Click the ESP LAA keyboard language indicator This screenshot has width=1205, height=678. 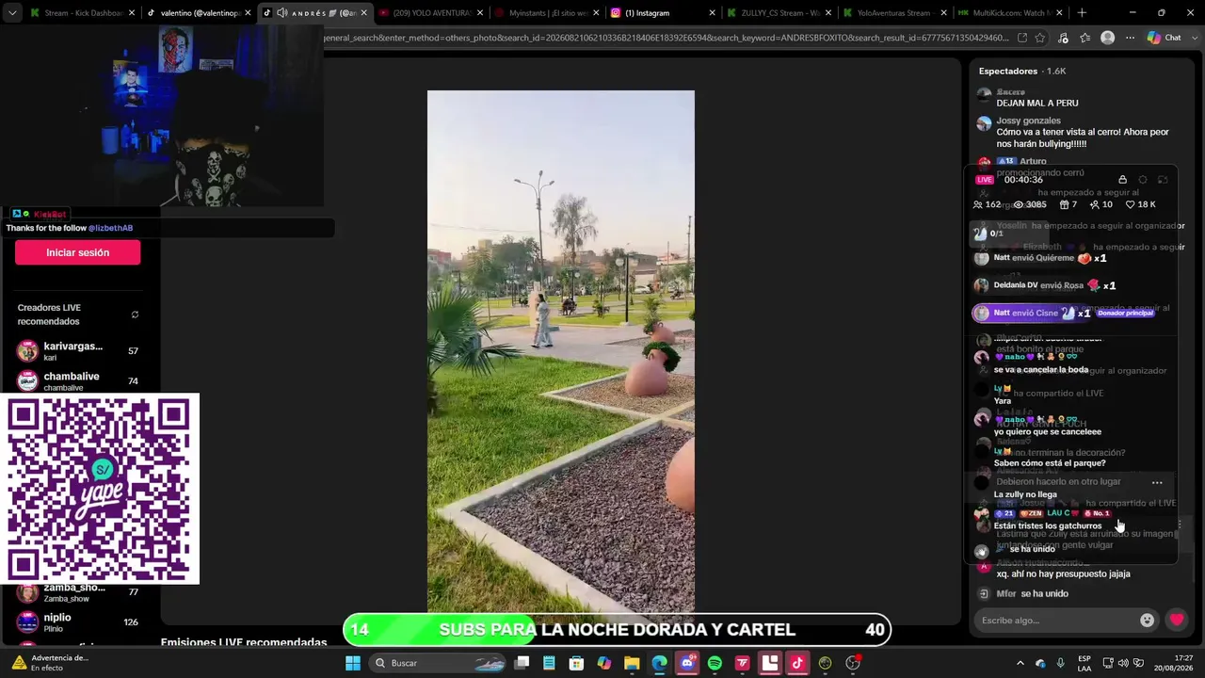[x=1084, y=663]
